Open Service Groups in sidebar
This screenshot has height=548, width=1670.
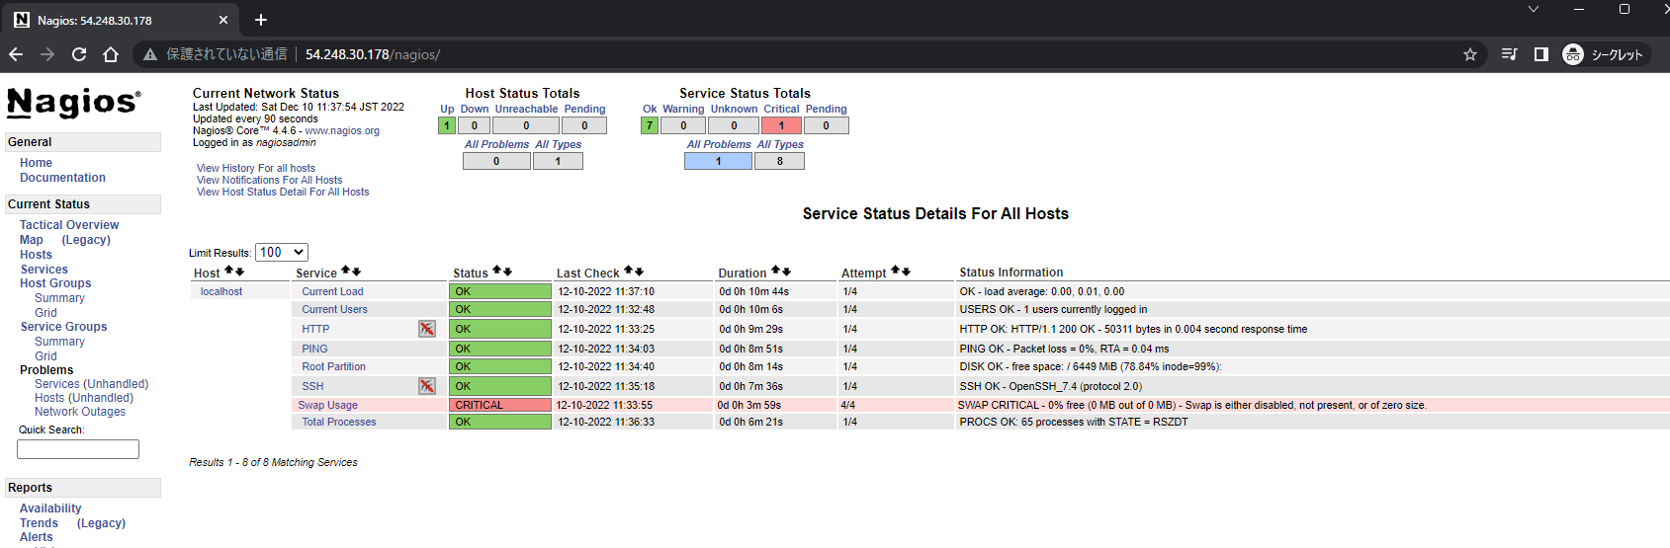(x=63, y=327)
